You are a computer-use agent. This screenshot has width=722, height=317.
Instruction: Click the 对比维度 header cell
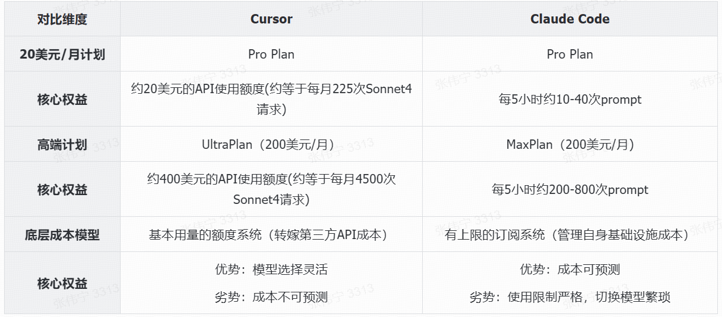(x=61, y=19)
